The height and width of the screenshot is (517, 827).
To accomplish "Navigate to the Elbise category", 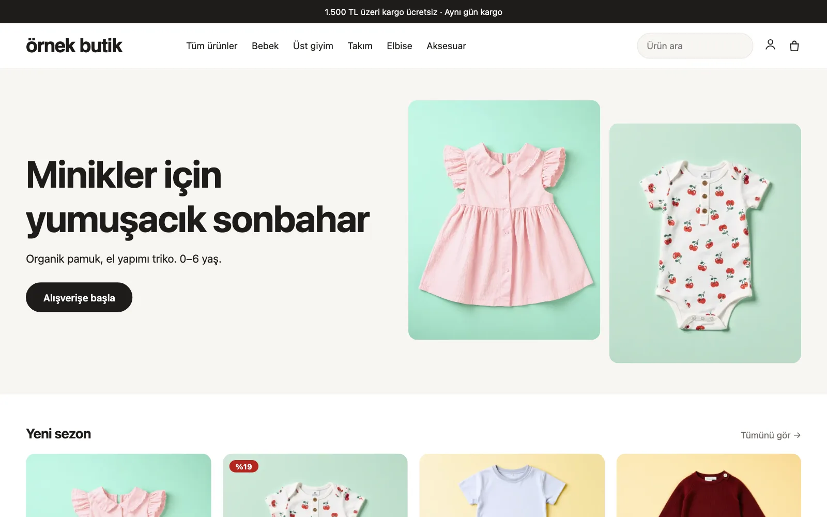I will pos(400,46).
